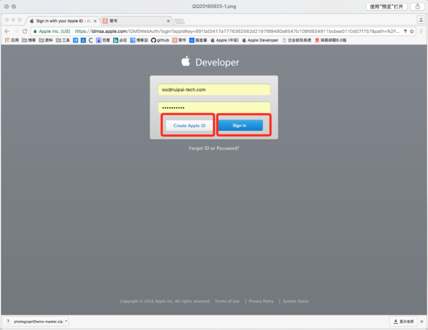Switch to the Sign in with your Apple ID tab
Screen dimensions: 428x330
coord(63,21)
